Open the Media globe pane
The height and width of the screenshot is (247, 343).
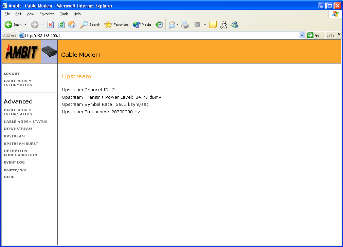pos(142,25)
